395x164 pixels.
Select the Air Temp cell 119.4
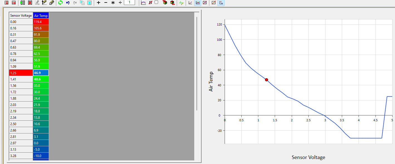click(41, 22)
